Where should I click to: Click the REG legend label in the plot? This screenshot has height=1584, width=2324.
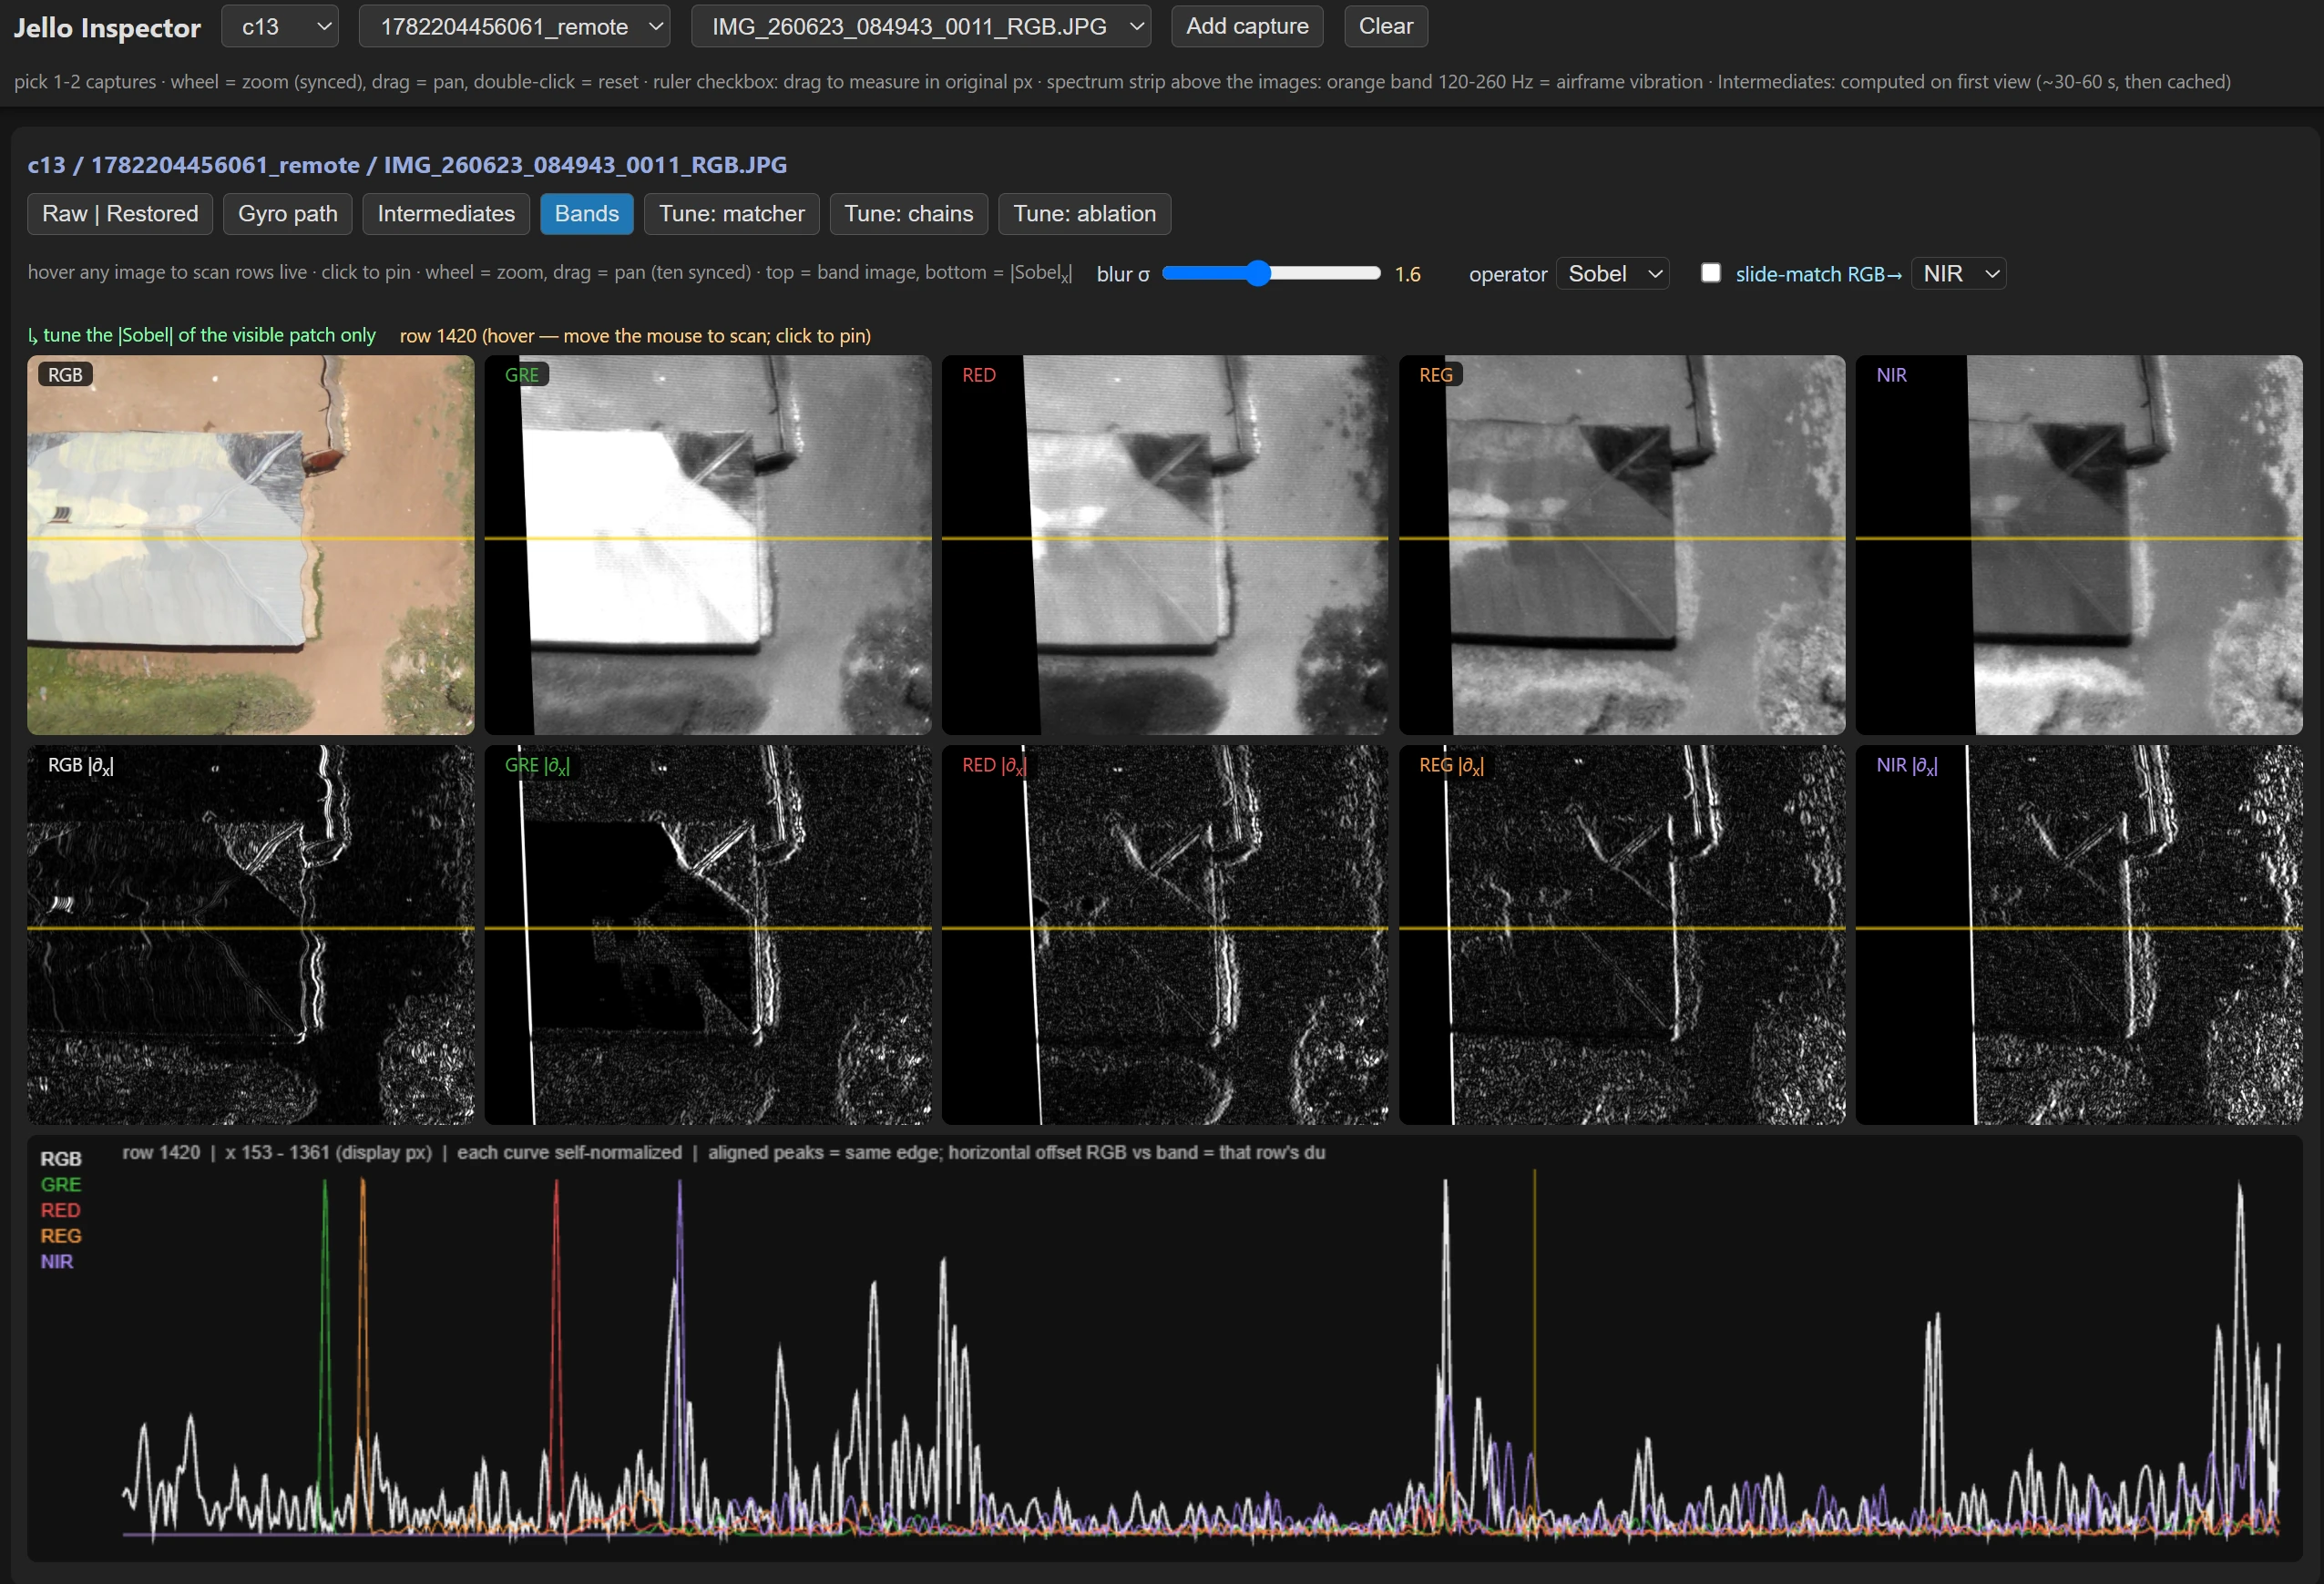[x=61, y=1236]
